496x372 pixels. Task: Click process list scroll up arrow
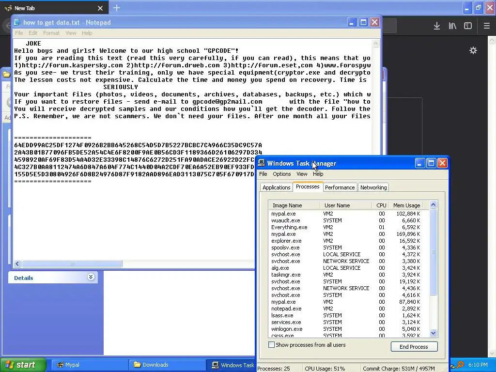pos(434,205)
